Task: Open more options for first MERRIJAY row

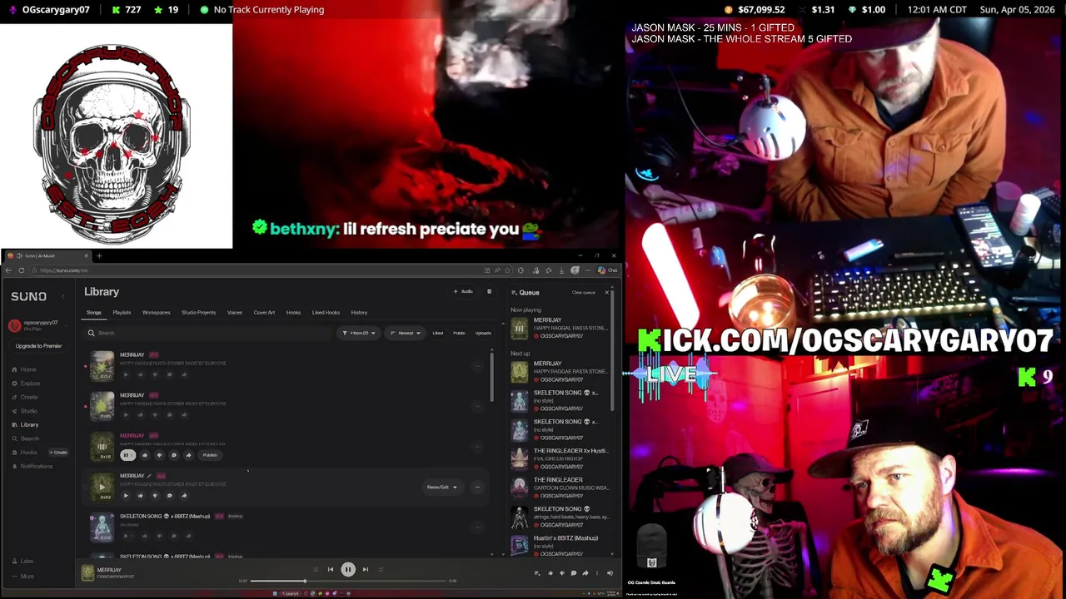Action: pyautogui.click(x=477, y=366)
